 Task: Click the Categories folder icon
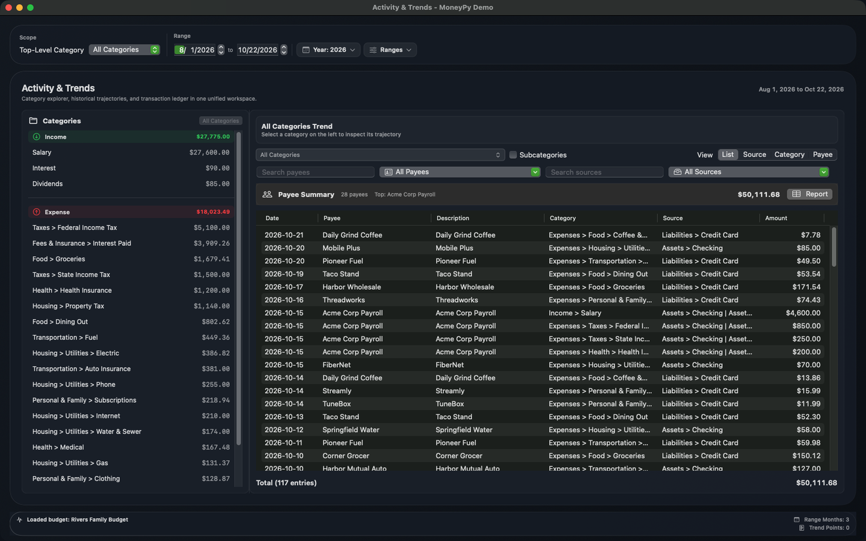pos(33,121)
